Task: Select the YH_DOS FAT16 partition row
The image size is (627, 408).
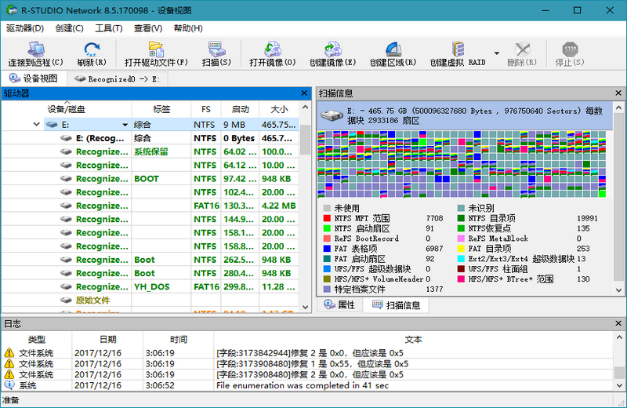Action: point(157,286)
